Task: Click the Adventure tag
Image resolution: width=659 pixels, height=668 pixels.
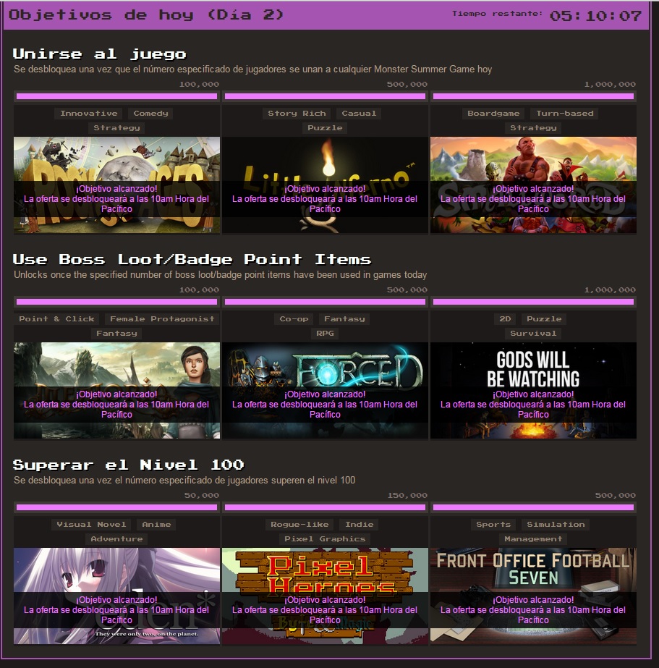Action: 116,539
